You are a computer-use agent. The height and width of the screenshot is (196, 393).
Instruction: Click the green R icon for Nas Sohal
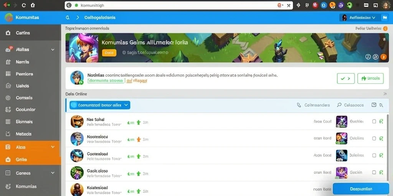pyautogui.click(x=381, y=121)
